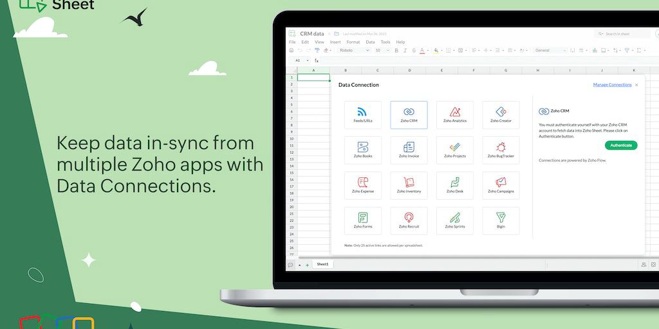Image resolution: width=659 pixels, height=329 pixels.
Task: Choose the Bigin data source
Action: [x=501, y=220]
